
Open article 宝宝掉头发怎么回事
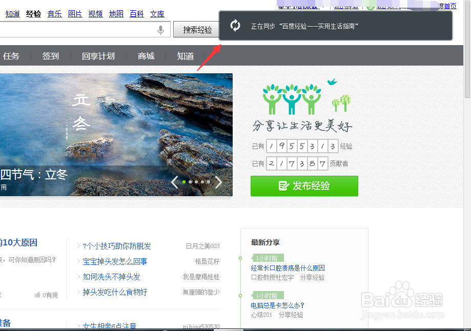click(115, 261)
